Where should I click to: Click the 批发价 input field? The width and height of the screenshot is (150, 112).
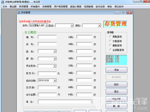pyautogui.click(x=47, y=73)
